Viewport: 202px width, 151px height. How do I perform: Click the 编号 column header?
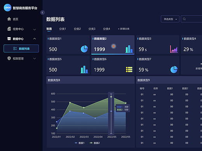pos(142,88)
